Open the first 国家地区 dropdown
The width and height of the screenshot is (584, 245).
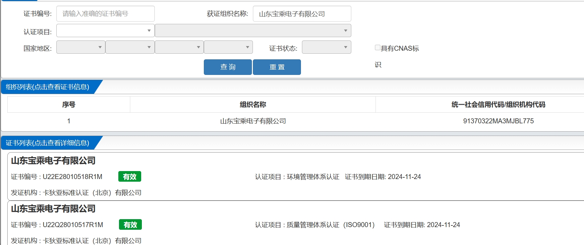click(81, 47)
